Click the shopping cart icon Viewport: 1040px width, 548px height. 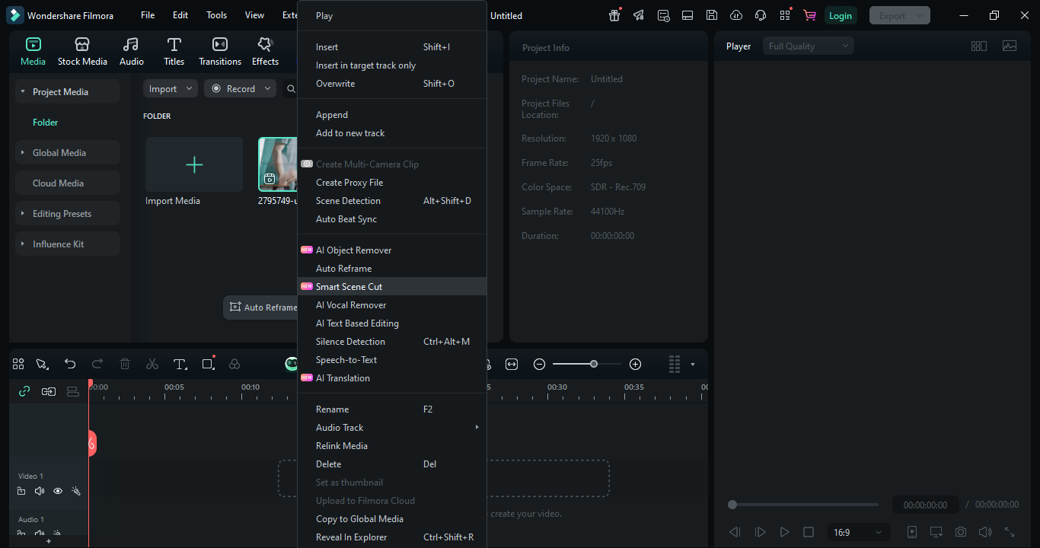pos(809,15)
